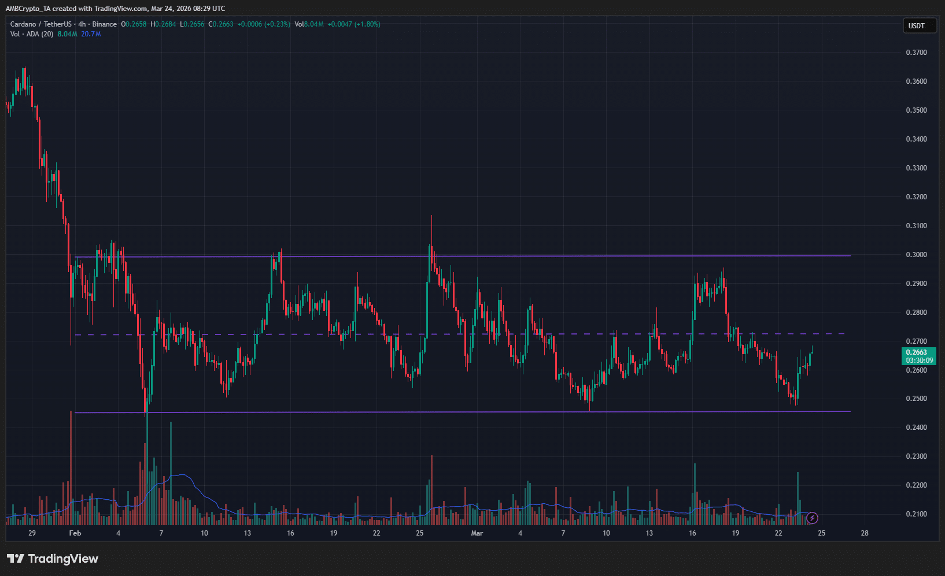Click the 28 date on time axis
945x576 pixels.
[x=865, y=533]
